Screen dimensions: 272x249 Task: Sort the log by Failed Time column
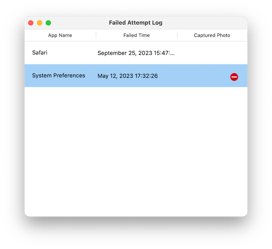coord(136,35)
